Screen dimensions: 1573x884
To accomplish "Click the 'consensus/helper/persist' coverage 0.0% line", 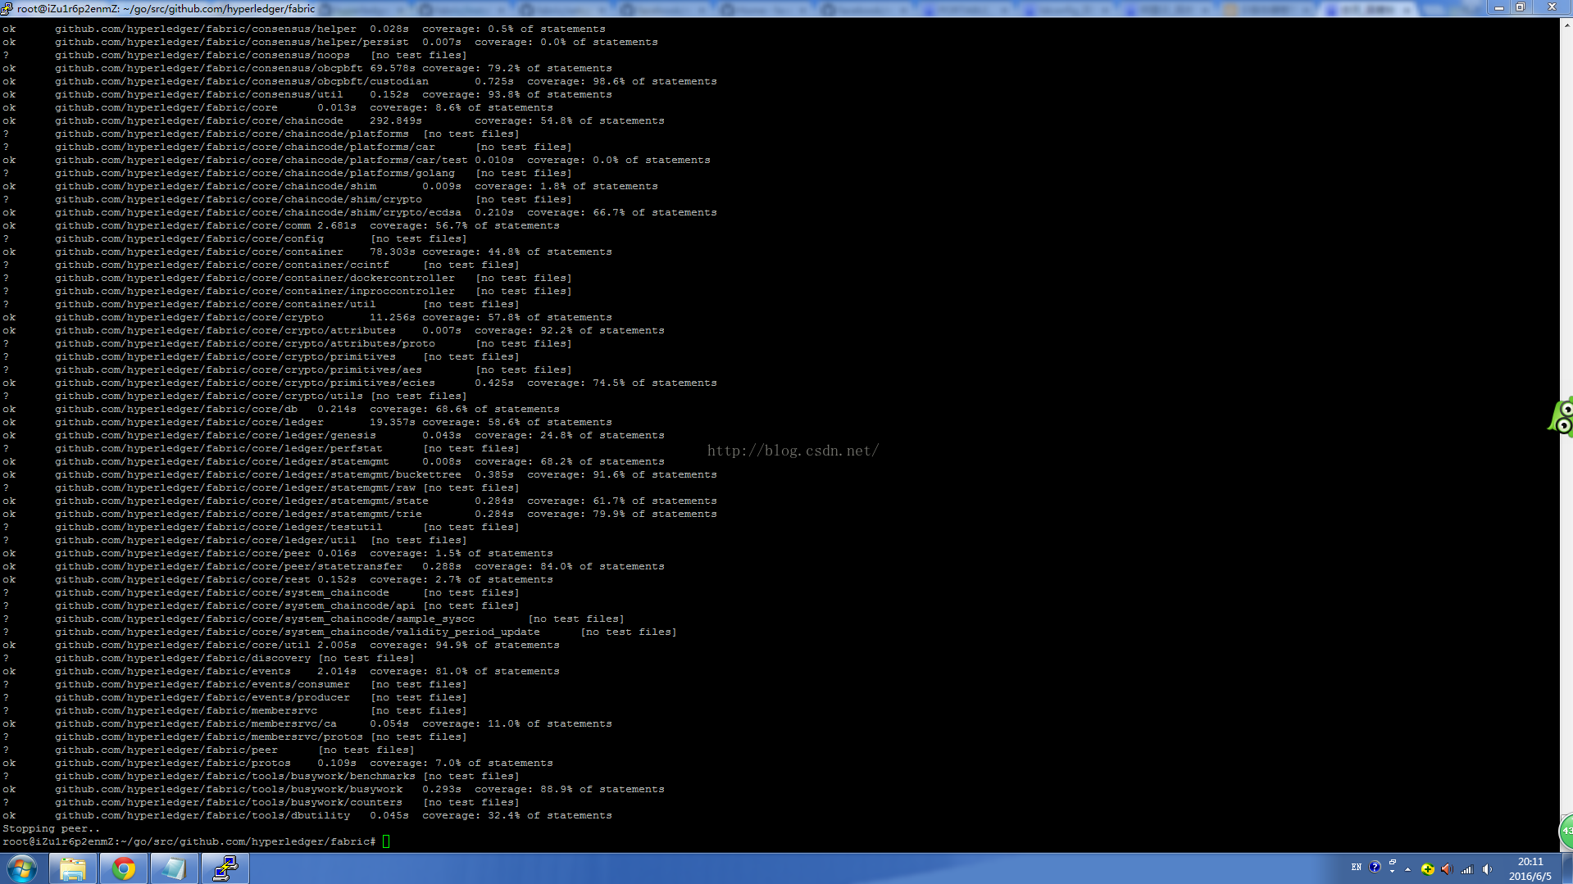I will click(x=330, y=42).
